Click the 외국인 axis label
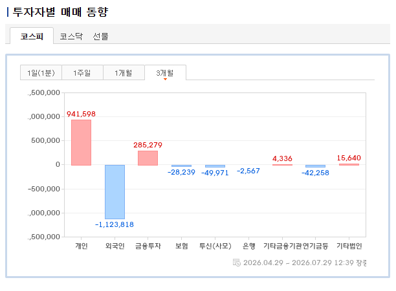Screen dimensions: 396x291 (115, 246)
